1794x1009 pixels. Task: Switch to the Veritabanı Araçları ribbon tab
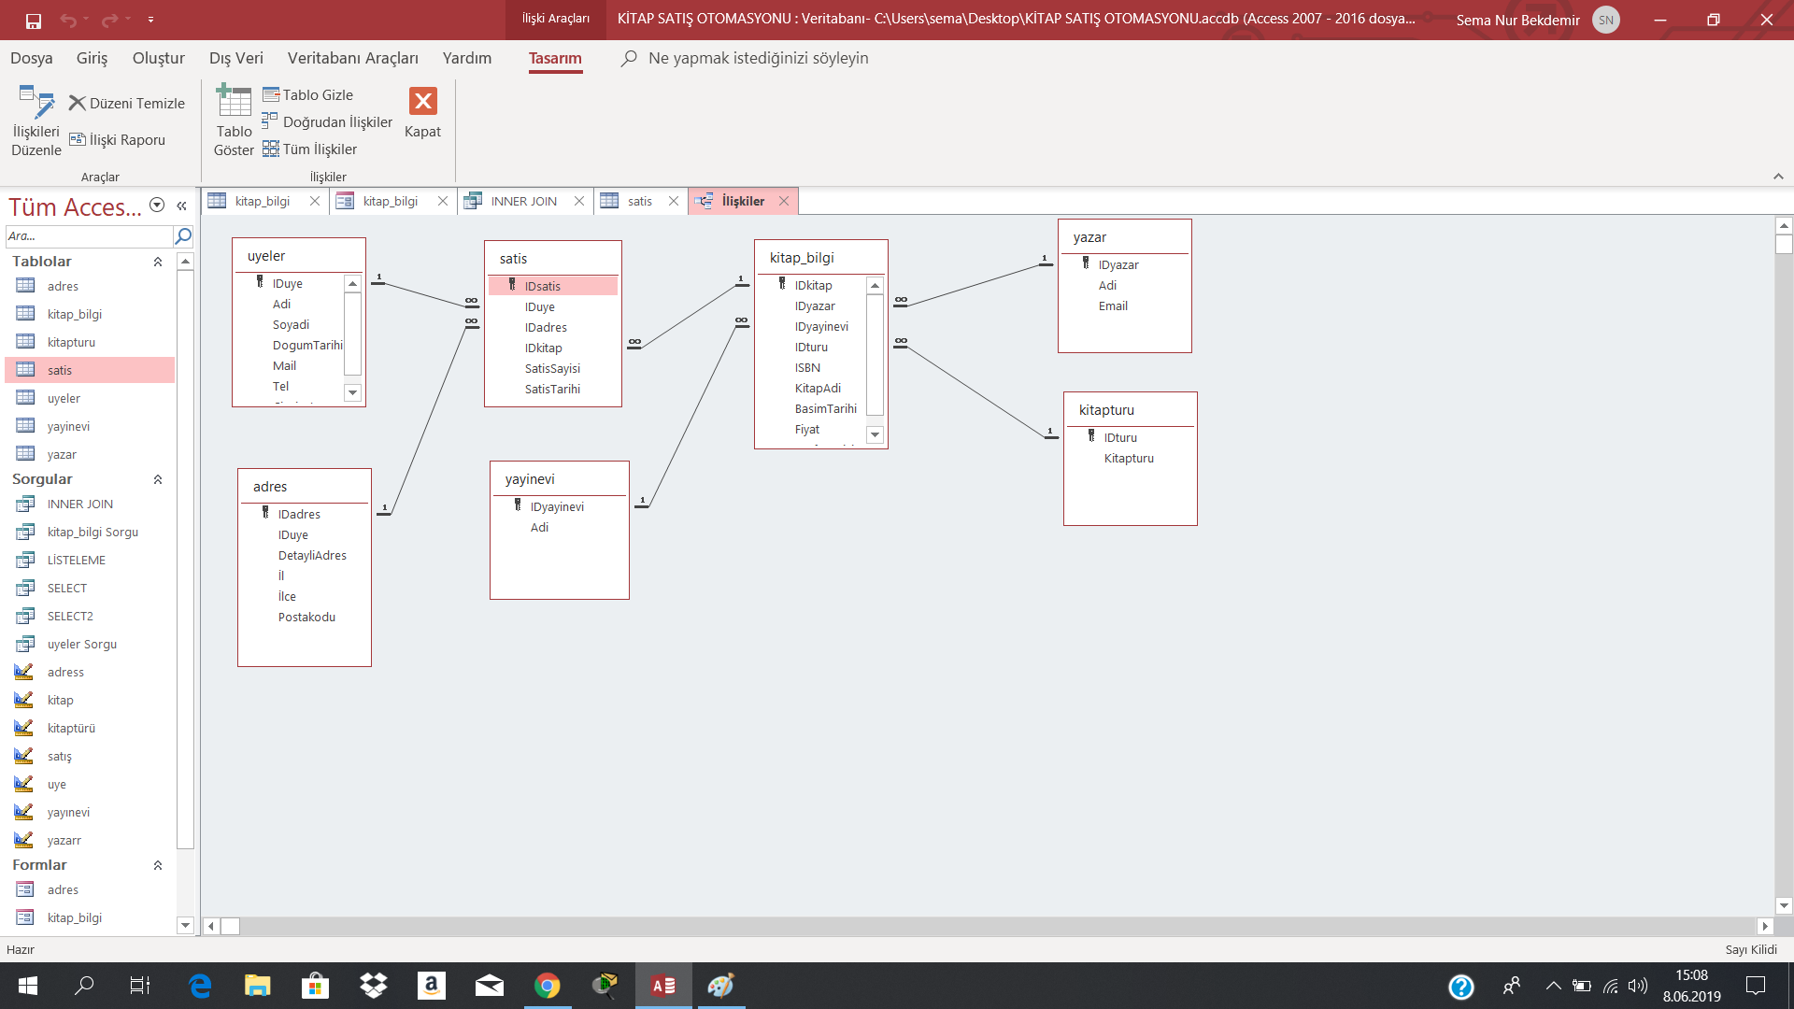(352, 58)
